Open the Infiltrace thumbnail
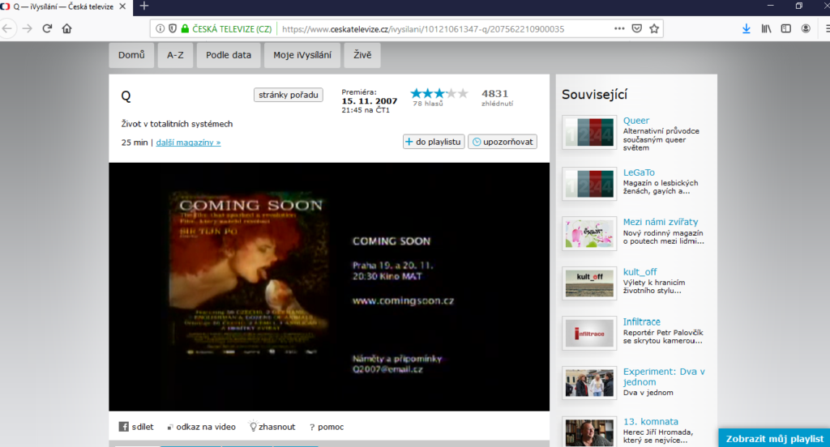 (x=589, y=334)
